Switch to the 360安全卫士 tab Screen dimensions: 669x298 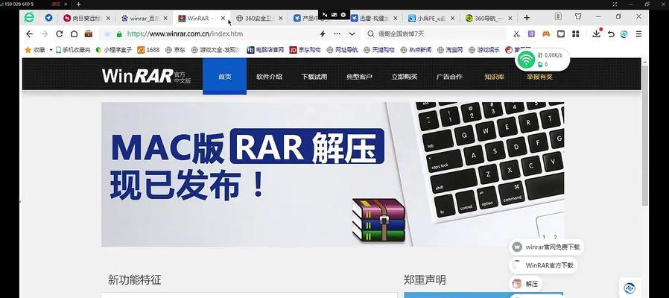[259, 19]
